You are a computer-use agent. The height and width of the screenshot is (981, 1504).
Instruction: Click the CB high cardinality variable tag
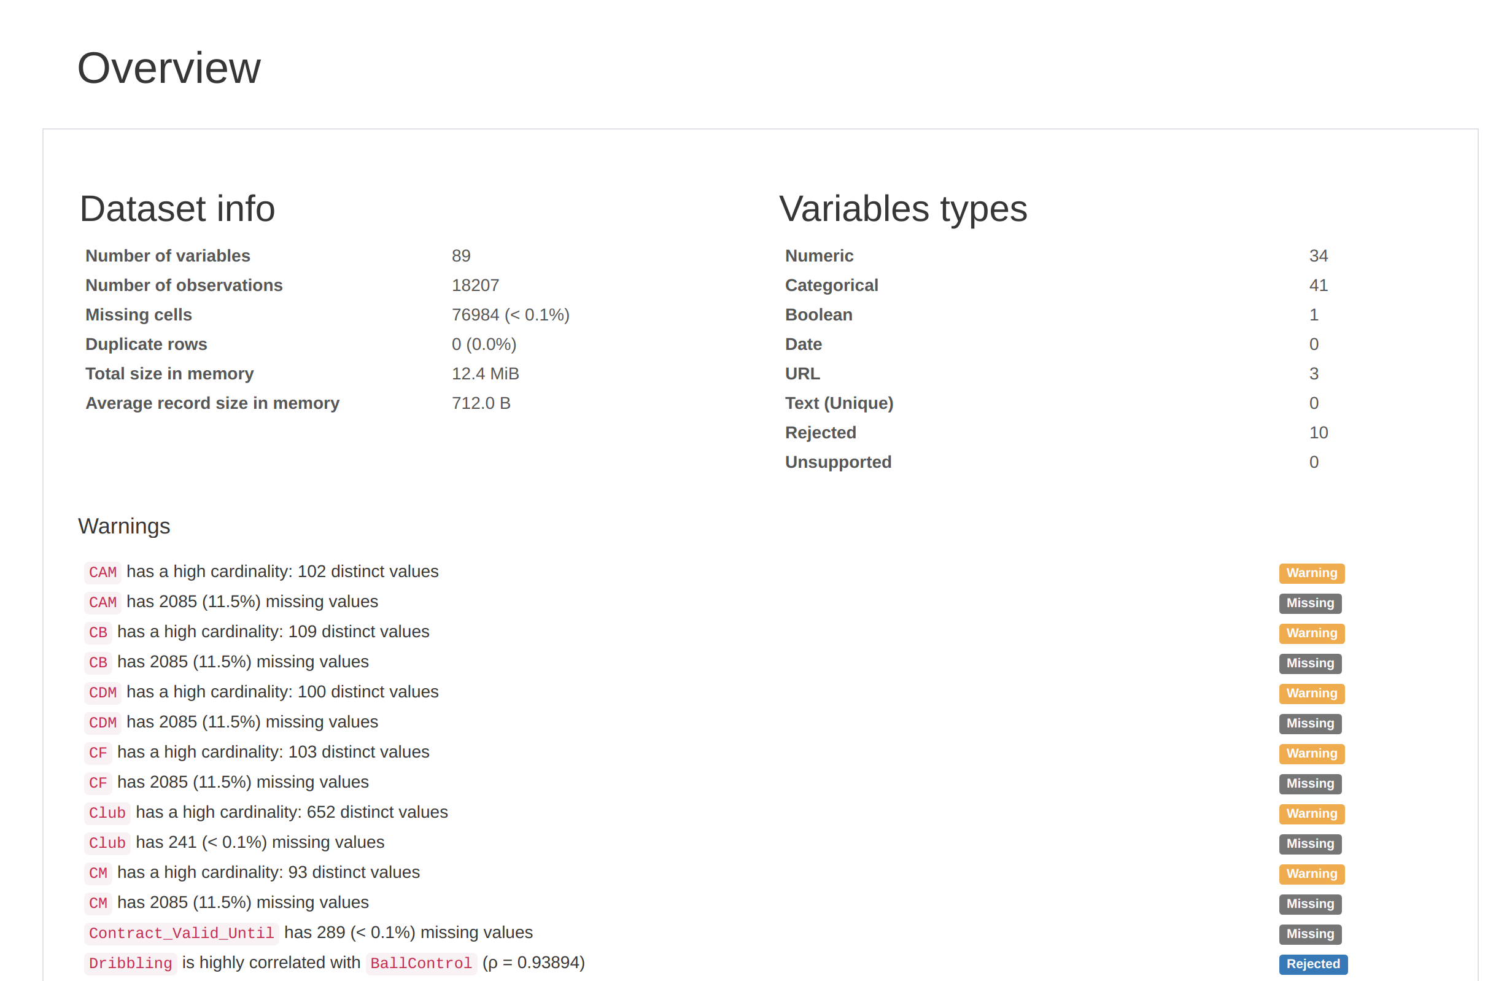coord(98,632)
